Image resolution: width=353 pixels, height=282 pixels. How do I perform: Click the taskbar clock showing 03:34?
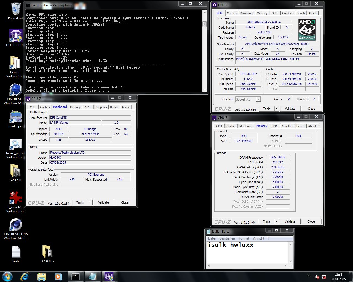tap(338, 277)
